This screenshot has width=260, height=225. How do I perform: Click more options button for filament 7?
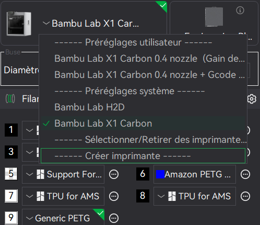(114, 196)
